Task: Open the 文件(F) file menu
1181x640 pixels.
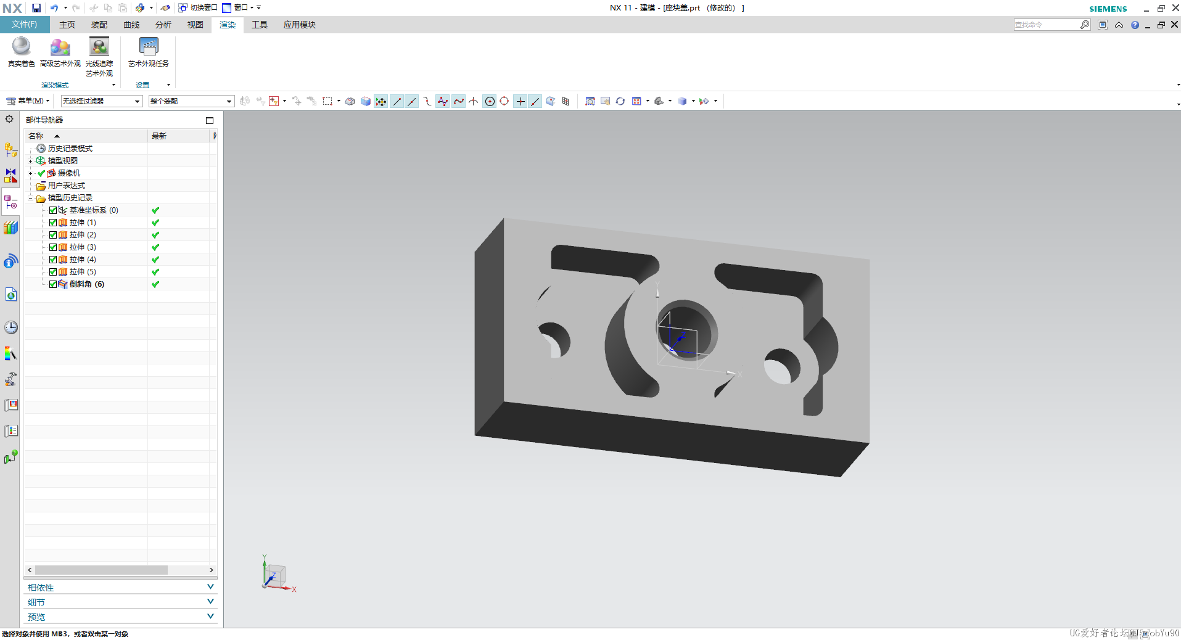Action: [24, 25]
